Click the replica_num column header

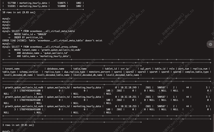200,69
